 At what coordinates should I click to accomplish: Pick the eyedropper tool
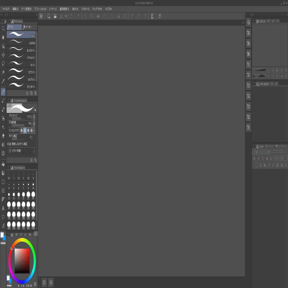[3, 81]
